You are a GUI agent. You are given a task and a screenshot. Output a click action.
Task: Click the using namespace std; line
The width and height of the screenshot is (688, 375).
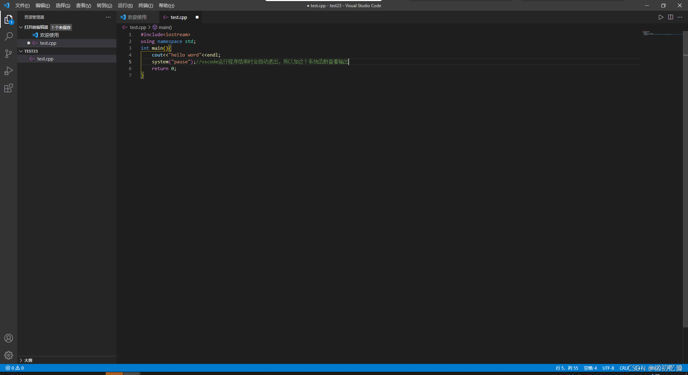pos(168,42)
